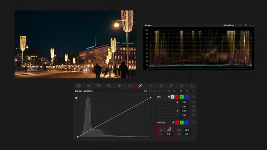Screen dimensions: 267x150
Task: Switch to Sat vs Sat curve
Action: (x=169, y=91)
